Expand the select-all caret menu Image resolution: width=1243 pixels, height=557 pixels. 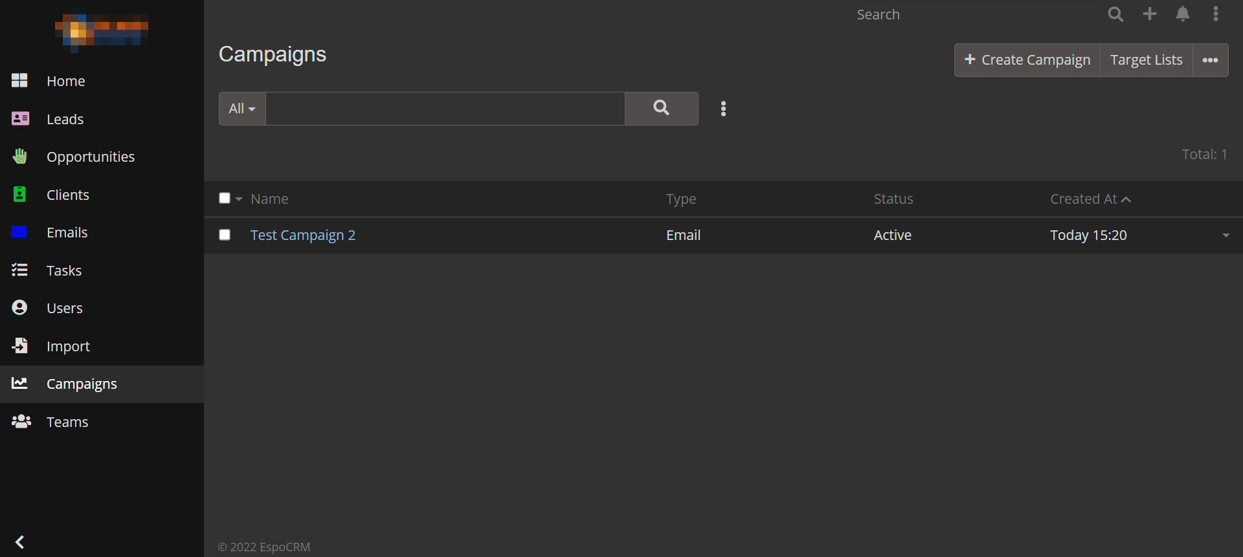(x=239, y=199)
